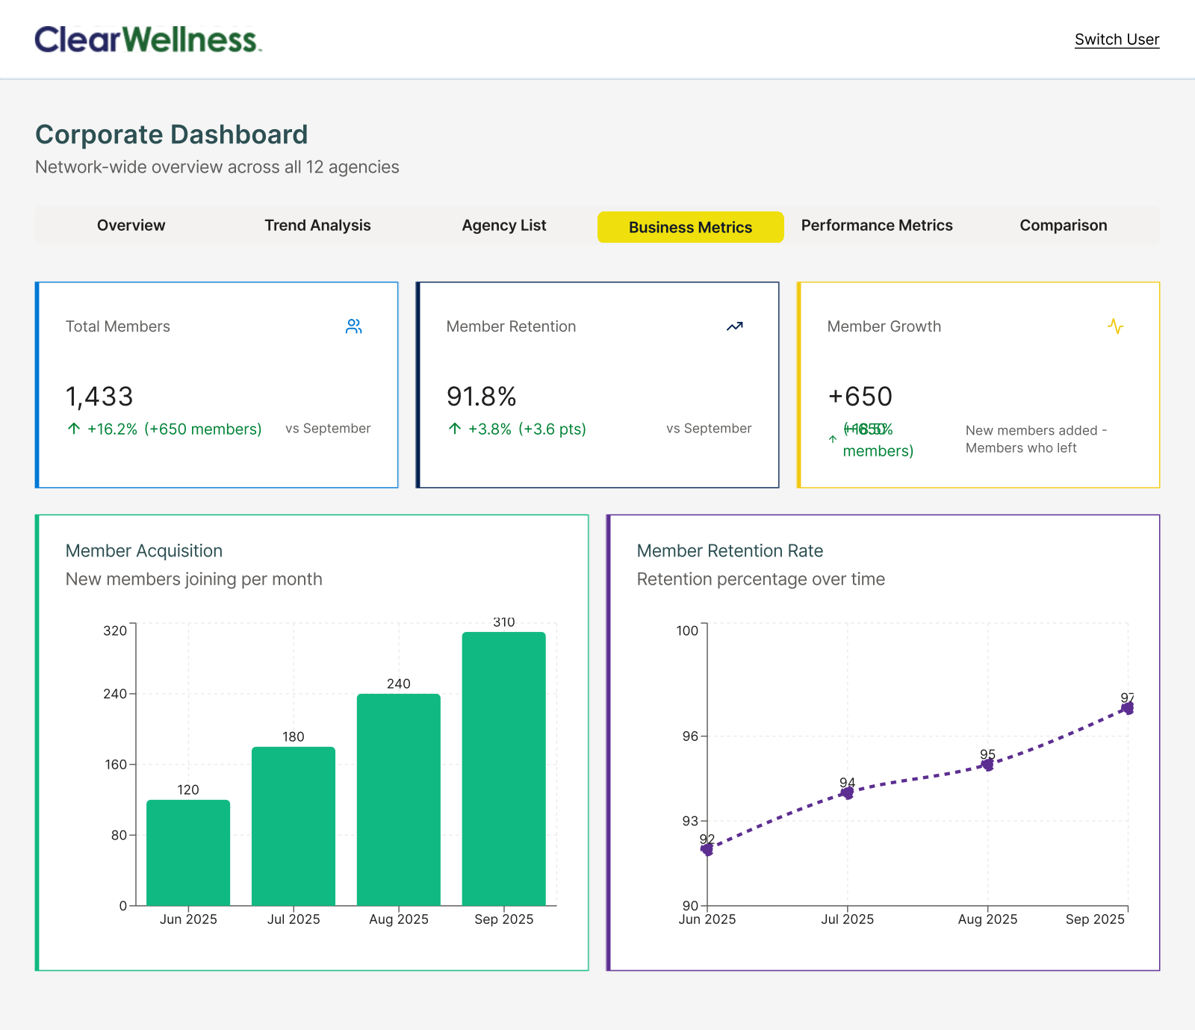Click 'New members added - Members who left' text
The image size is (1195, 1030).
(x=1037, y=439)
